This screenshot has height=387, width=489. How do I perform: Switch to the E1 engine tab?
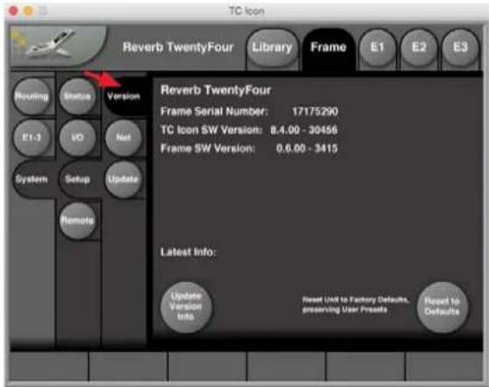click(x=377, y=47)
